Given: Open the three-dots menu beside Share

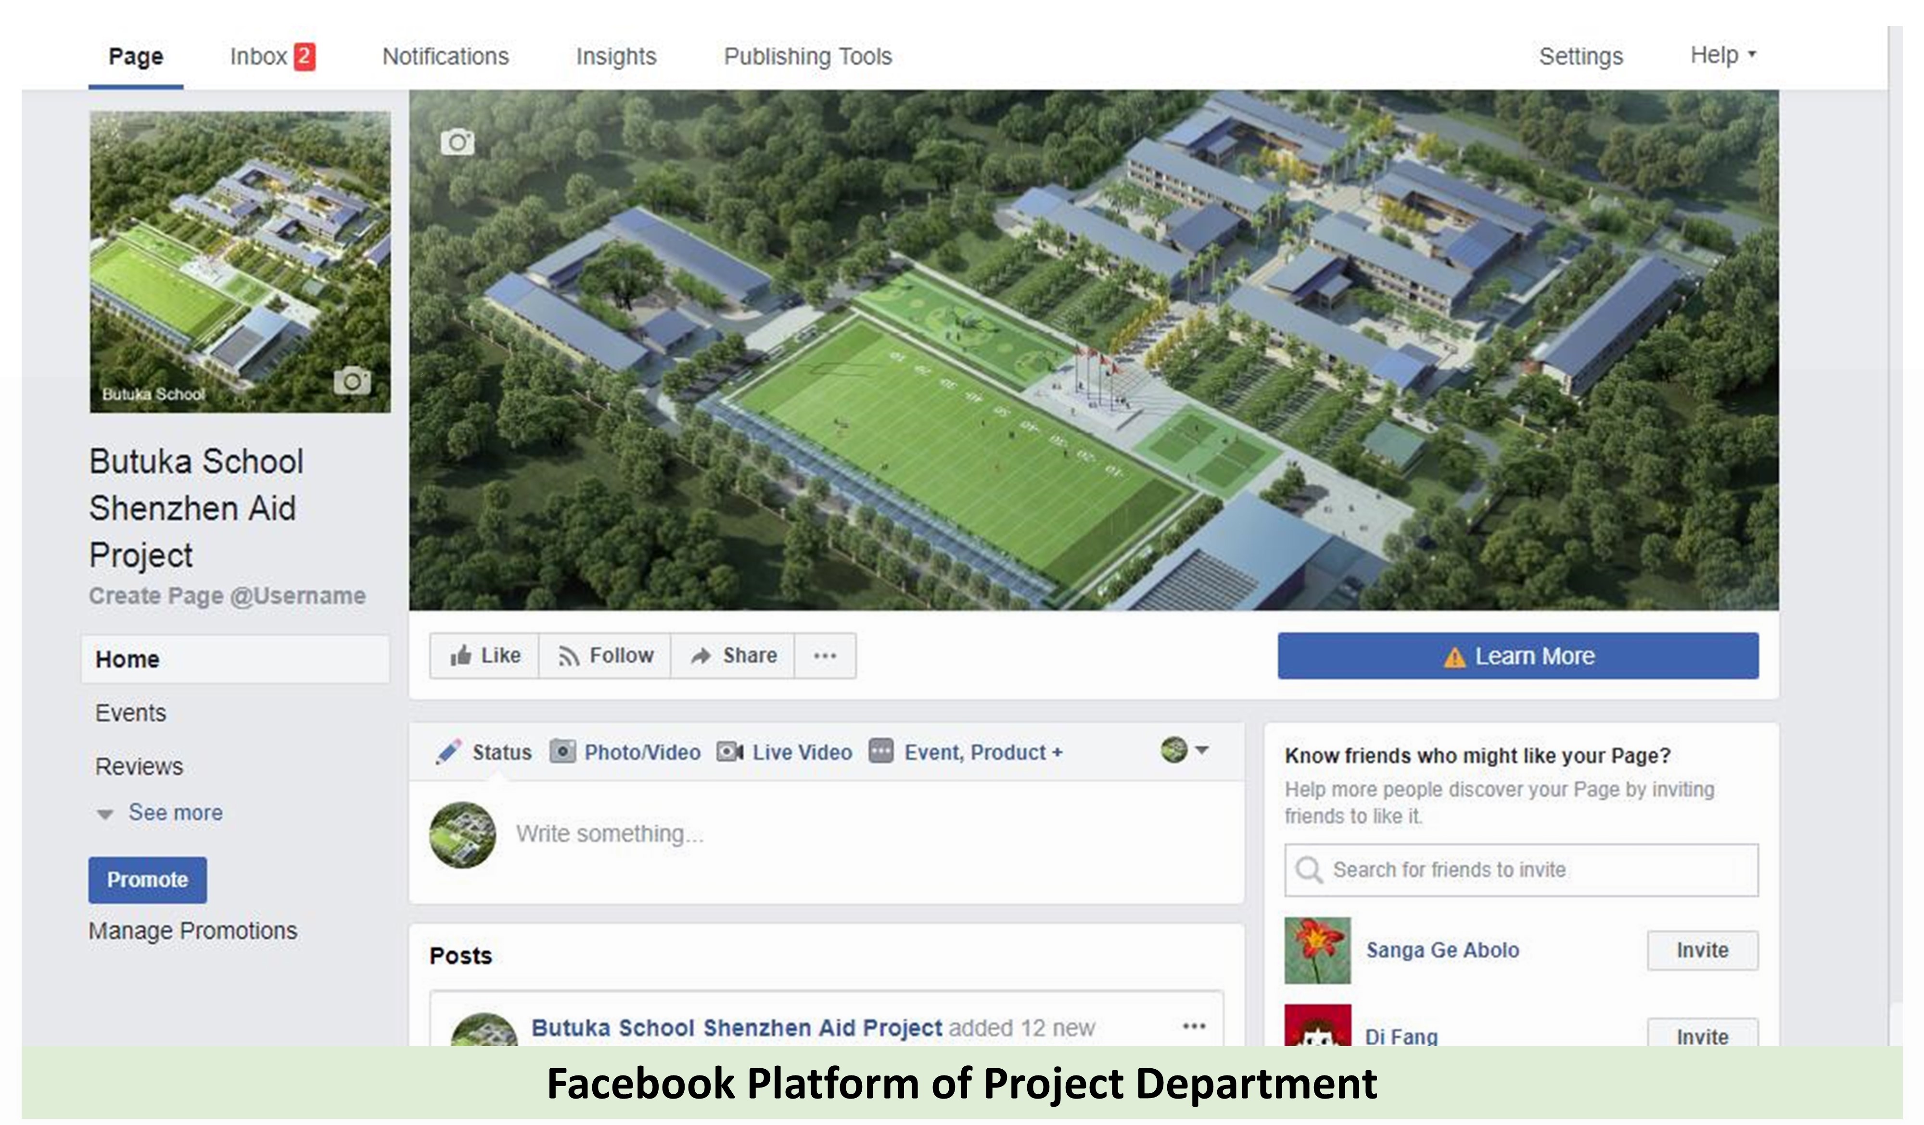Looking at the screenshot, I should [x=825, y=656].
